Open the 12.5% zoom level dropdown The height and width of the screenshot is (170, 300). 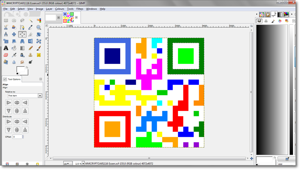pos(83,164)
